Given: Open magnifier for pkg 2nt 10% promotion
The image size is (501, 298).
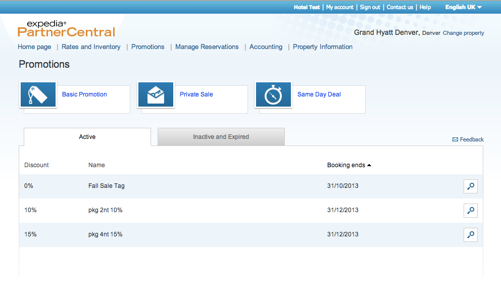Looking at the screenshot, I should click(470, 211).
